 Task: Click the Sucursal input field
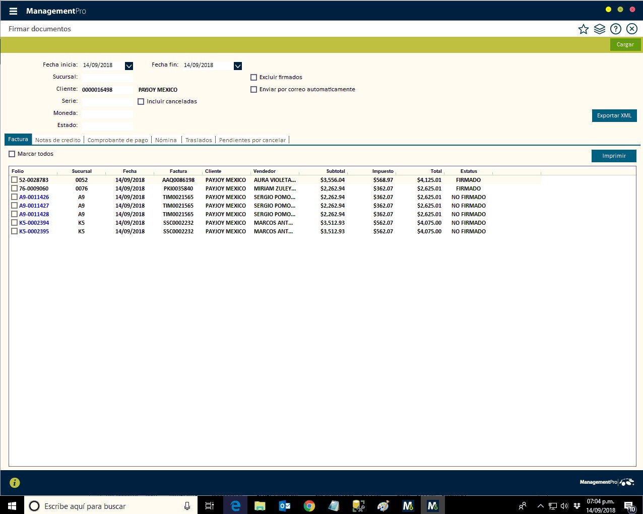(x=107, y=78)
